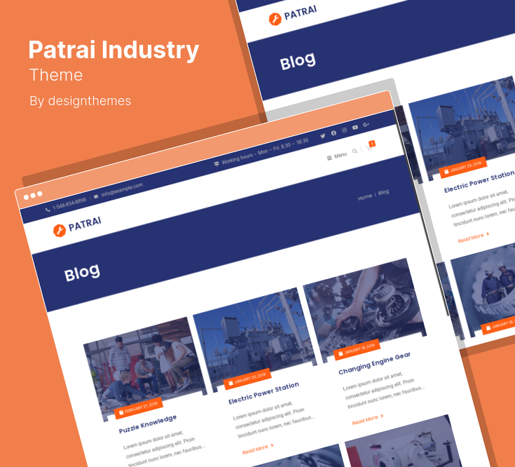This screenshot has height=467, width=515.
Task: Click the 1-548-854-8898 phone number
Action: pyautogui.click(x=69, y=204)
